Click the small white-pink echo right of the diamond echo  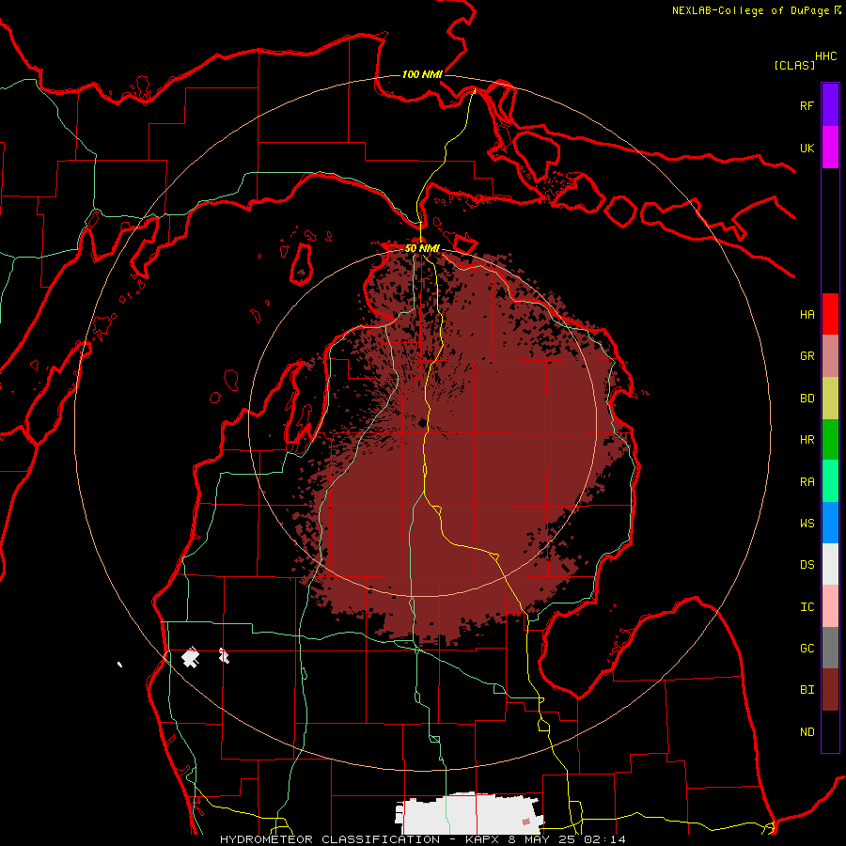(224, 656)
